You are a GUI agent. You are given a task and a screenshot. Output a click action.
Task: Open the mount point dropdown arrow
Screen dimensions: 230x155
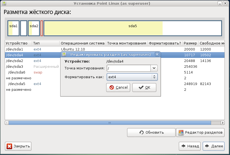click(x=154, y=68)
